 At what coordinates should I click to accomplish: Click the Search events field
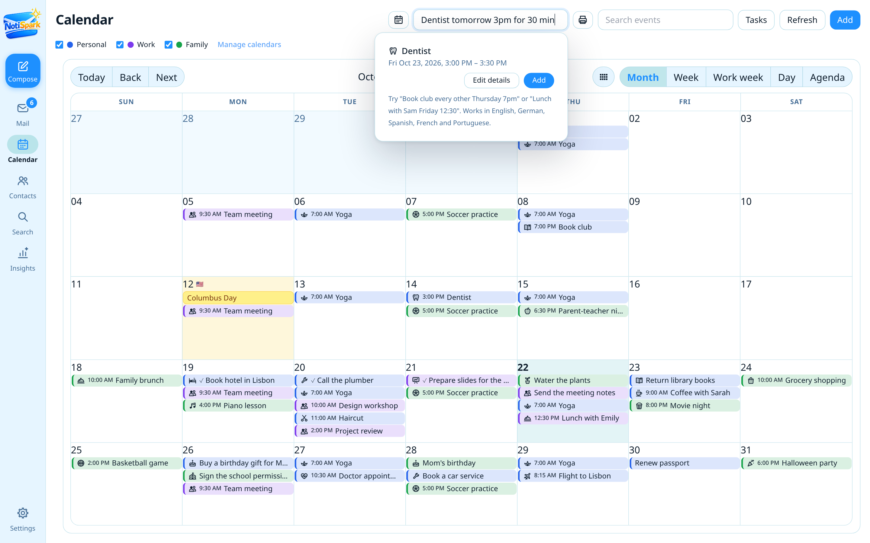[665, 20]
